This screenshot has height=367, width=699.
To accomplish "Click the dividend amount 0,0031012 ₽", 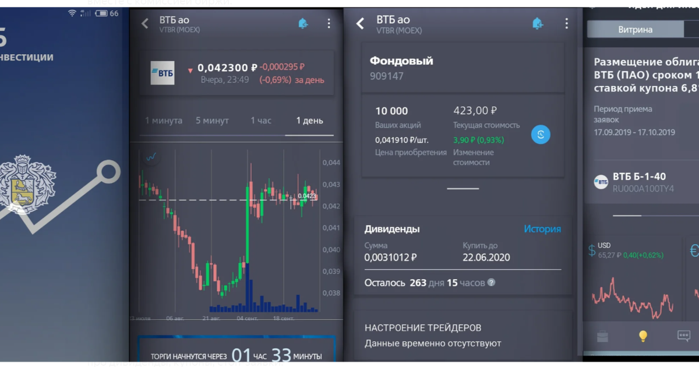I will [x=390, y=257].
